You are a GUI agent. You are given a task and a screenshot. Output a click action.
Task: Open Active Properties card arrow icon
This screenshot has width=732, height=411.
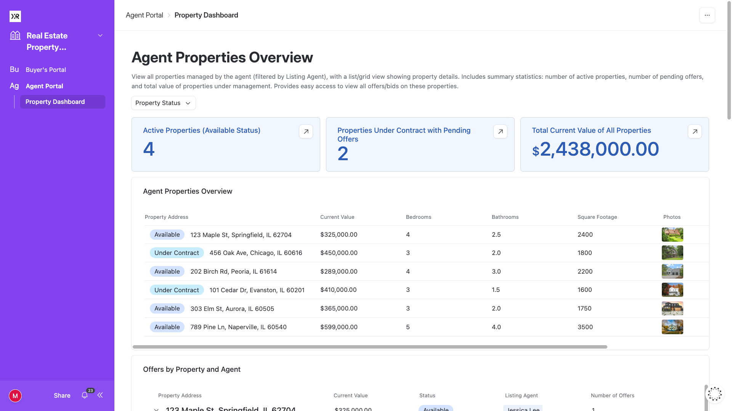coord(306,132)
